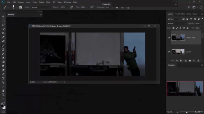The image size is (204, 114).
Task: Toggle pixel layer filter
Action: (183, 19)
